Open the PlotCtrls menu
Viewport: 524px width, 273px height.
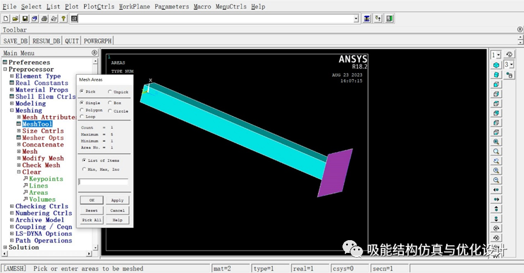tap(98, 7)
